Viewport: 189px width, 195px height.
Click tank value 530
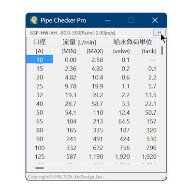pyautogui.click(x=151, y=139)
